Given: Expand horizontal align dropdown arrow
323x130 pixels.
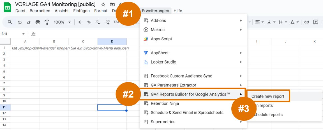Looking at the screenshot, I should [263, 22].
